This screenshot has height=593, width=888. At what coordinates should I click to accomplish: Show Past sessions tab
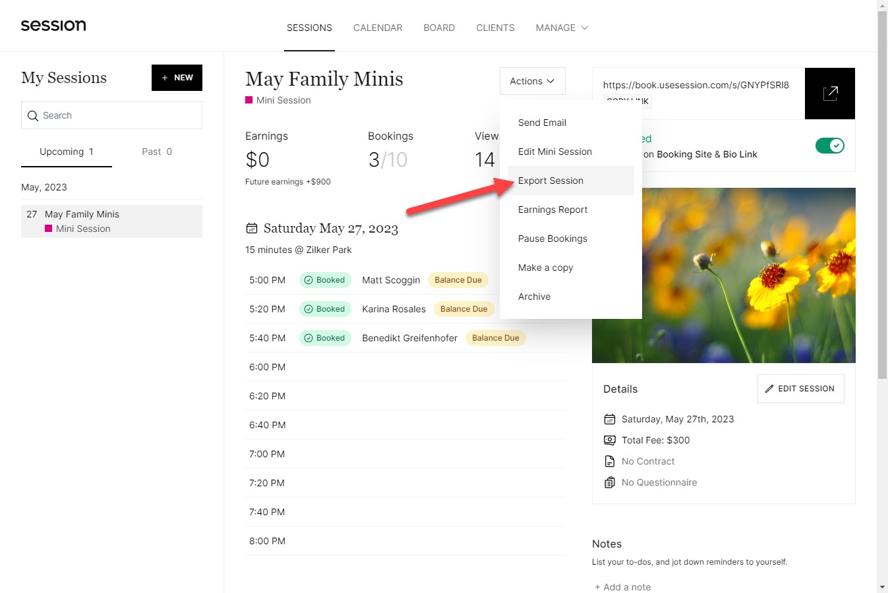point(157,152)
